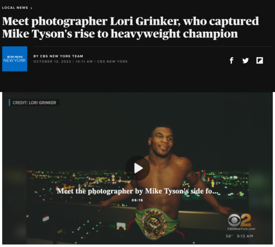
Task: Share the article on Flipboard
Action: [259, 60]
